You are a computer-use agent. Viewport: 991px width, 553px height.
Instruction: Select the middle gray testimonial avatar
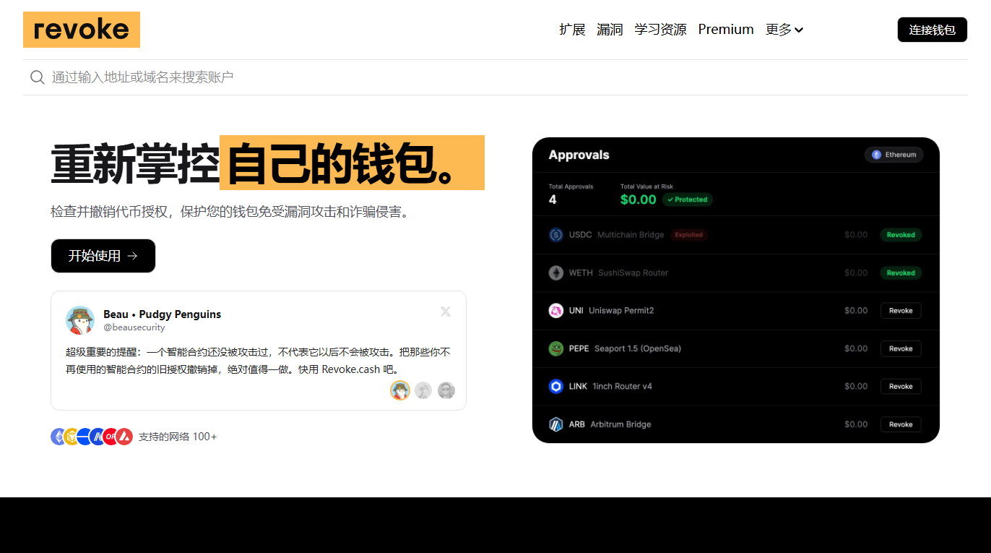(x=423, y=390)
